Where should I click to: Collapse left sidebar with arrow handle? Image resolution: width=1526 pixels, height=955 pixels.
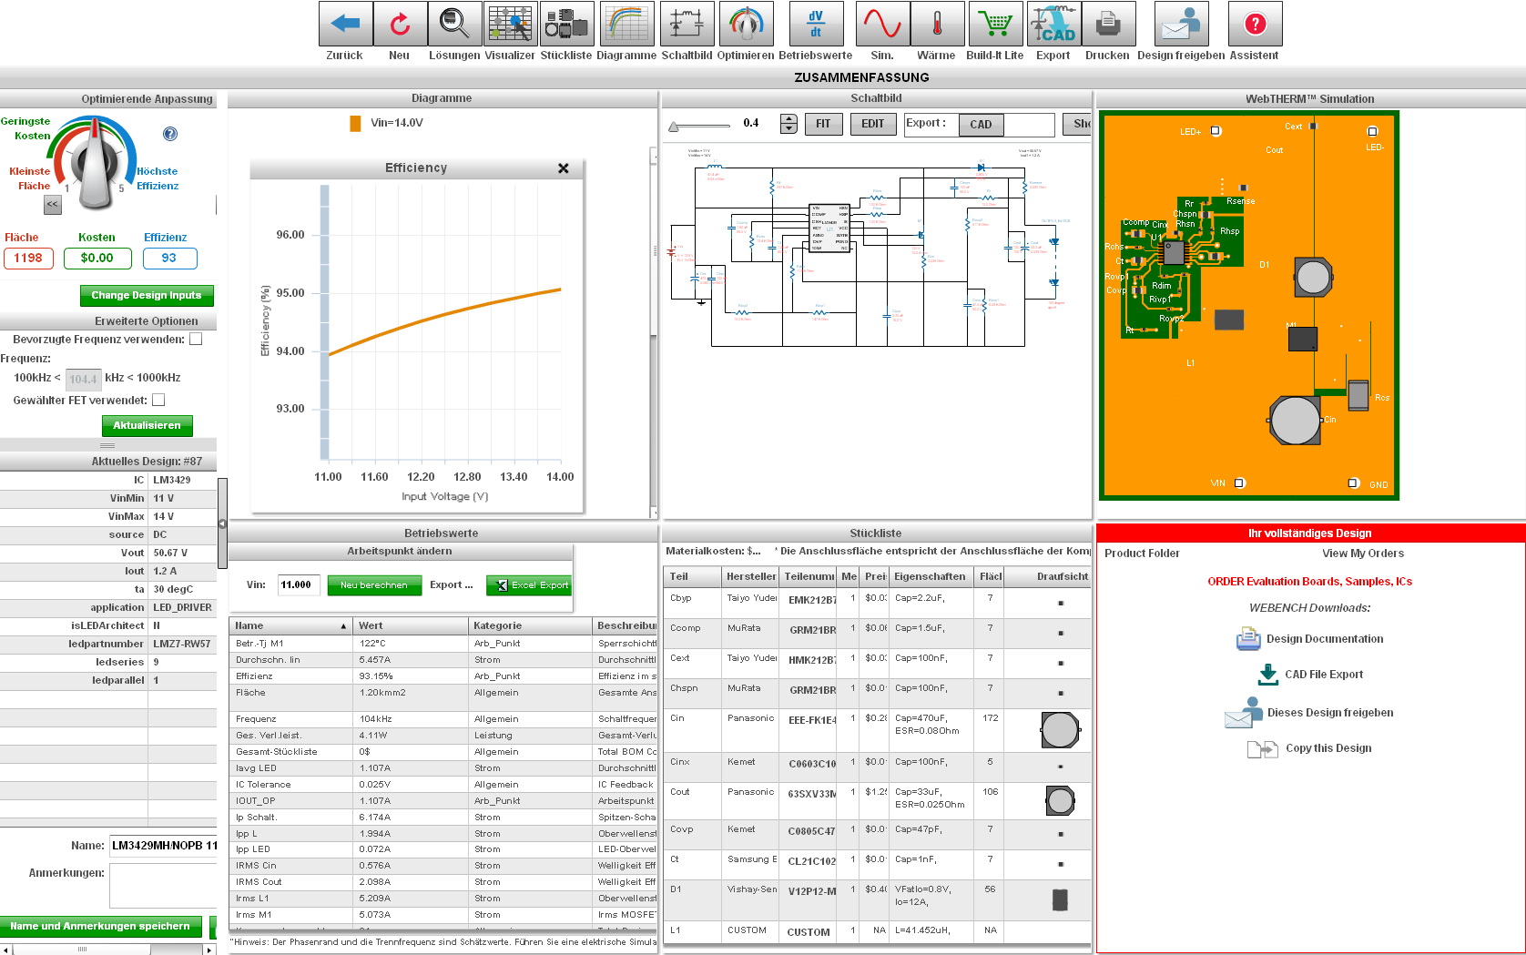[222, 523]
